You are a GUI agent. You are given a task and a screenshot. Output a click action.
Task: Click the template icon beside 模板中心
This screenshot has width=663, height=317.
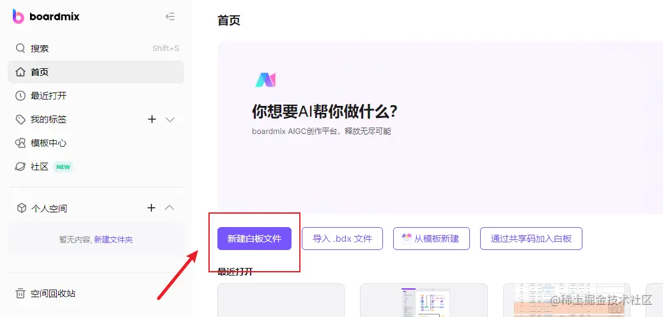pyautogui.click(x=20, y=143)
